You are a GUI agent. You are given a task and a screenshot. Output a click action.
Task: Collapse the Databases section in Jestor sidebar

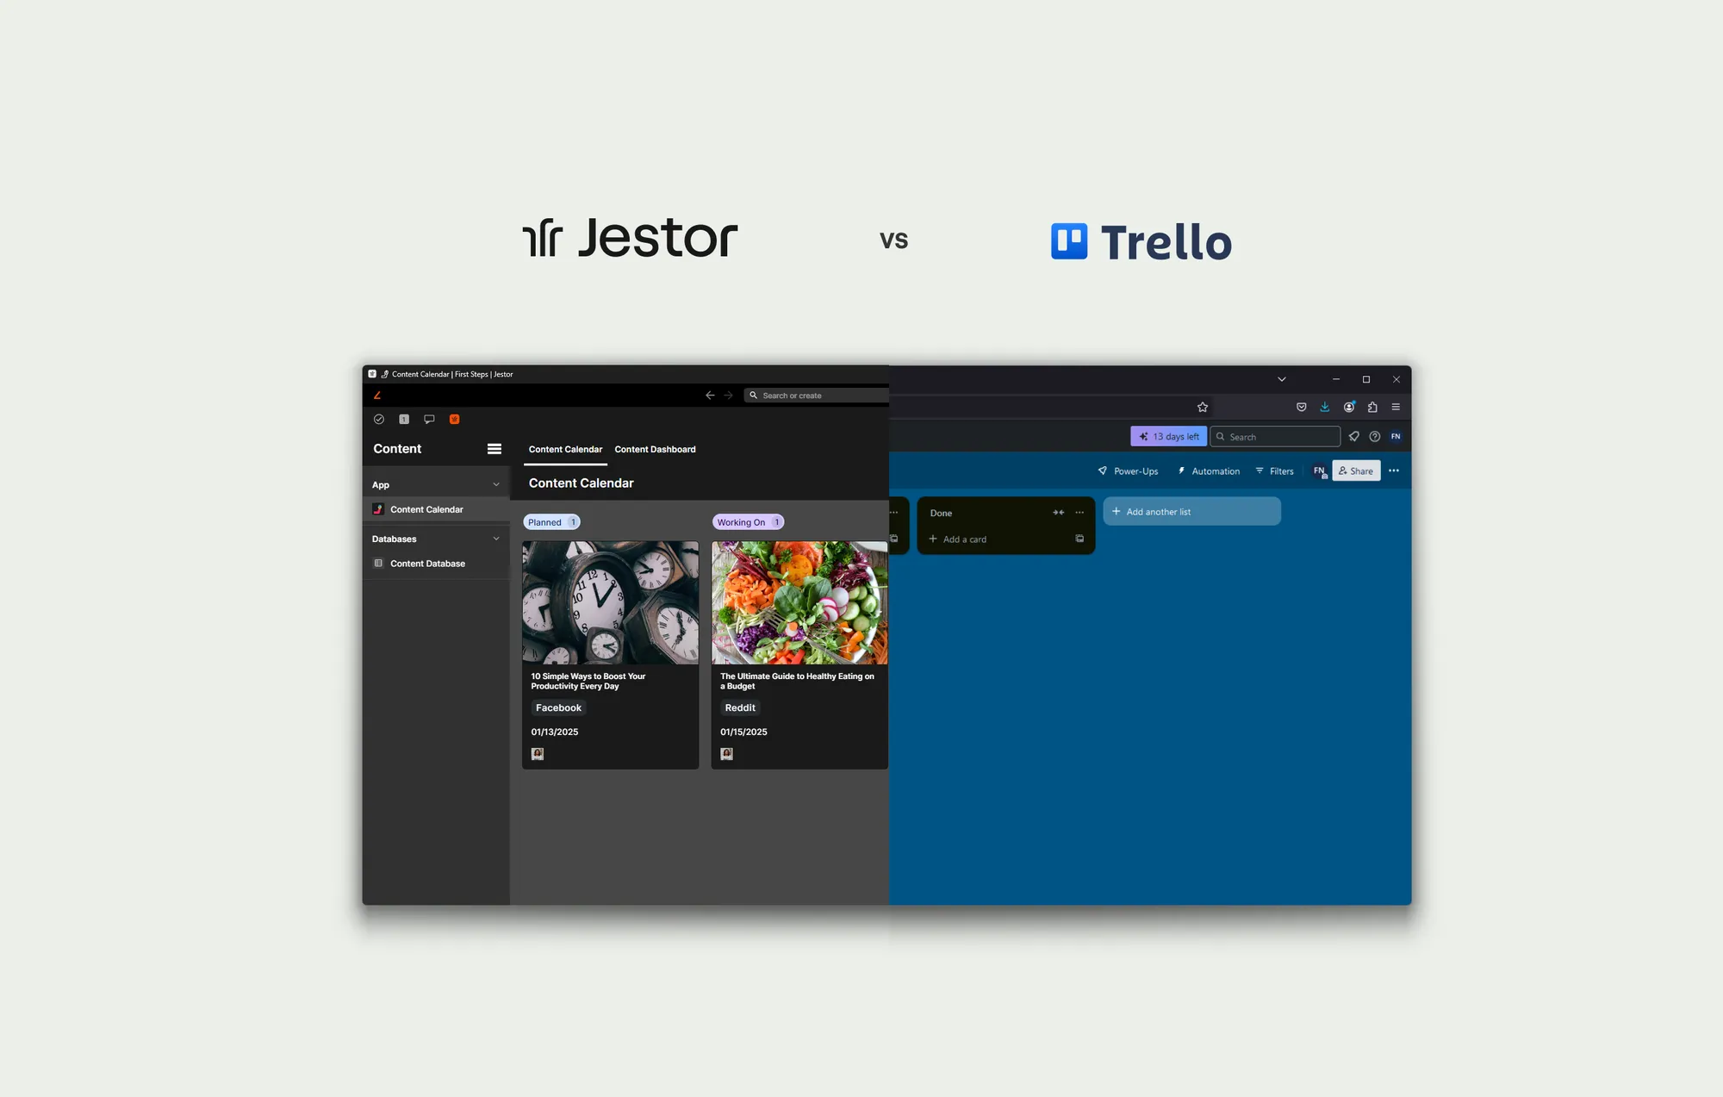click(496, 539)
